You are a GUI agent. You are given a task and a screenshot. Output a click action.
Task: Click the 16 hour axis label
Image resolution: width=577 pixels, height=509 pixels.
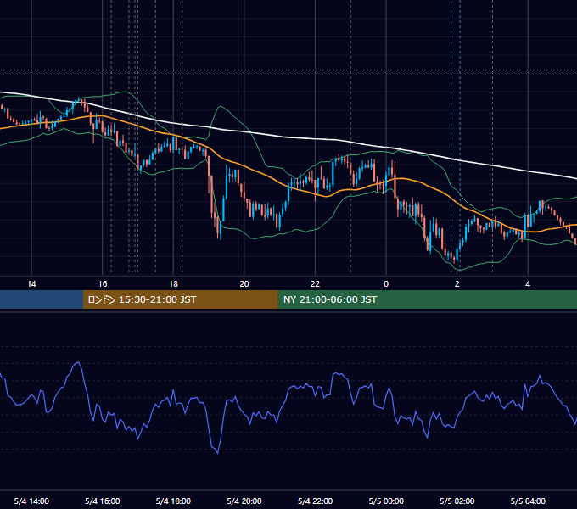(x=103, y=284)
